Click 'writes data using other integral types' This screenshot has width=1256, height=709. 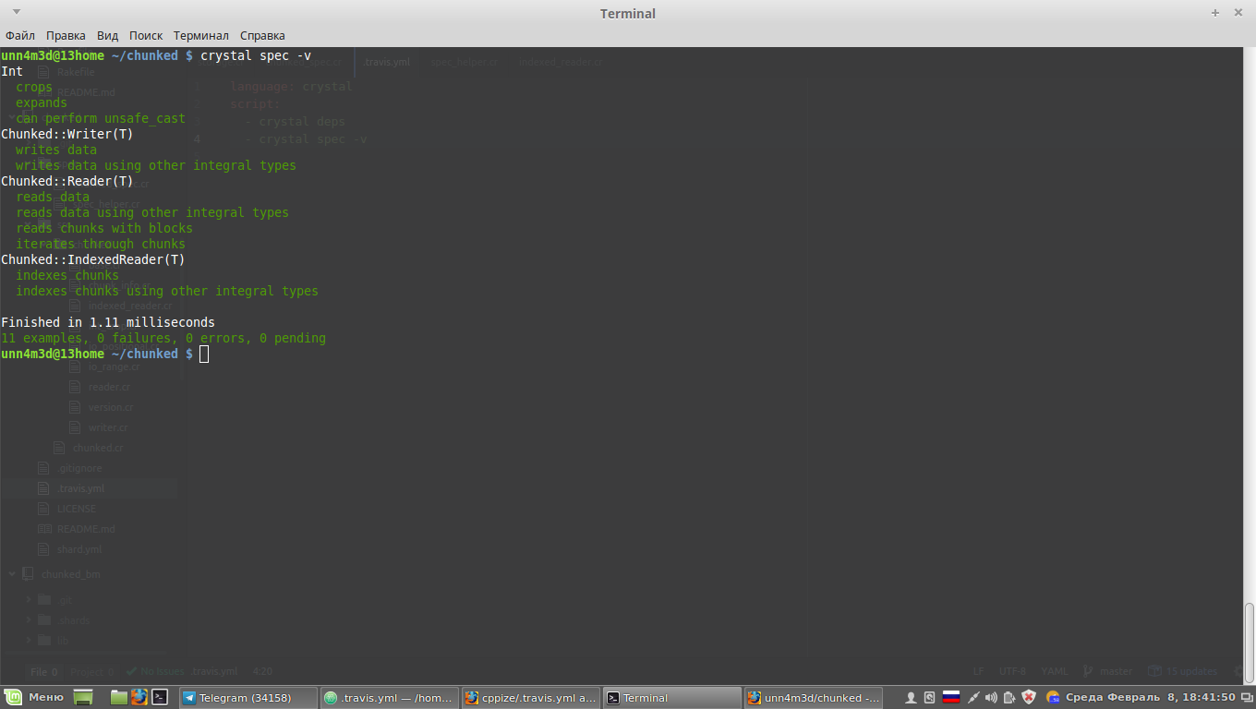click(156, 165)
